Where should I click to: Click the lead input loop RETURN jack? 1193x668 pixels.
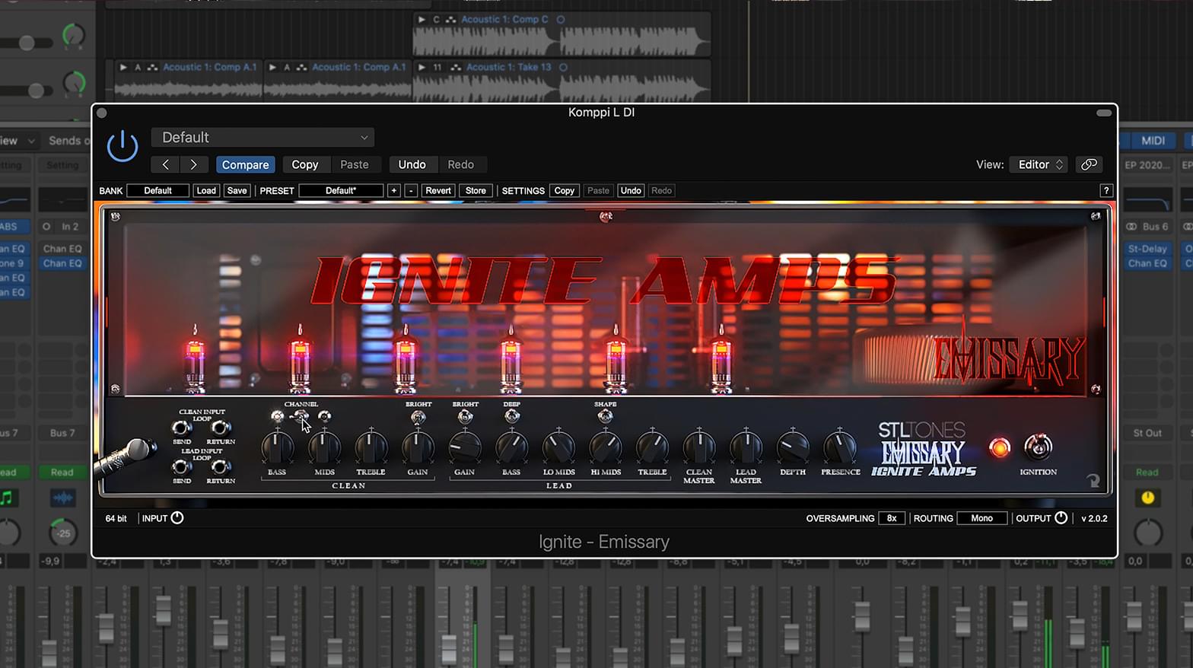(x=221, y=467)
